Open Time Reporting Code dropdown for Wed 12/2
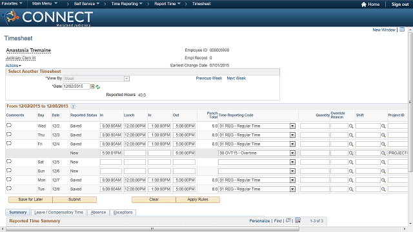The image size is (413, 232). click(292, 126)
